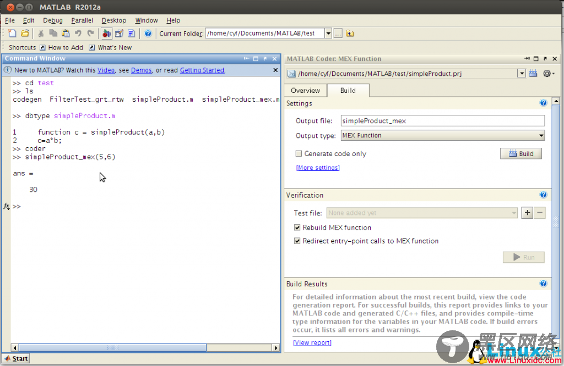Screen dimensions: 564x366
Task: Click the Cut scissors icon
Action: [x=41, y=34]
